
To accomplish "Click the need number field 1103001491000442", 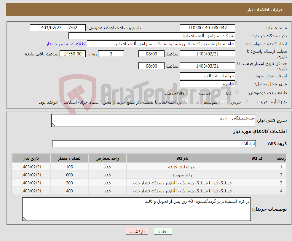I will (x=207, y=28).
